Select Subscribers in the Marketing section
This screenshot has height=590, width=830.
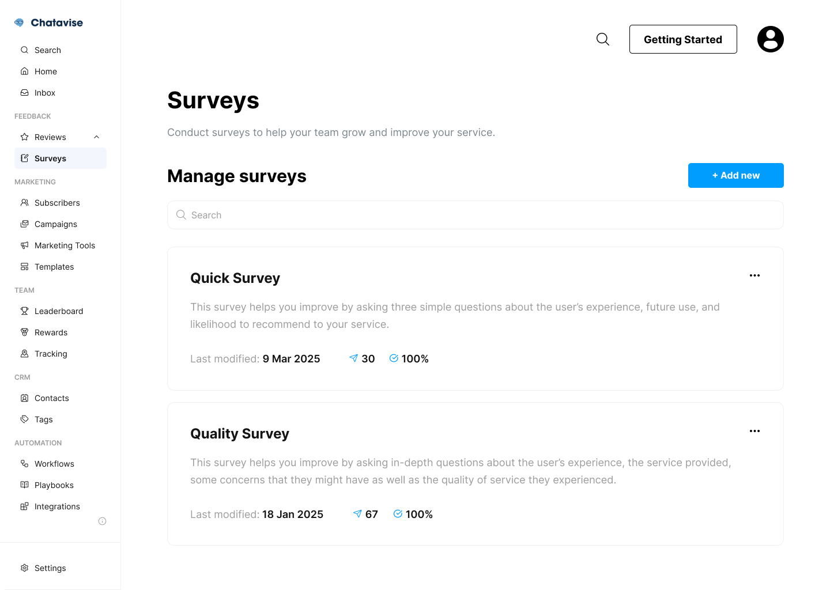pyautogui.click(x=57, y=203)
